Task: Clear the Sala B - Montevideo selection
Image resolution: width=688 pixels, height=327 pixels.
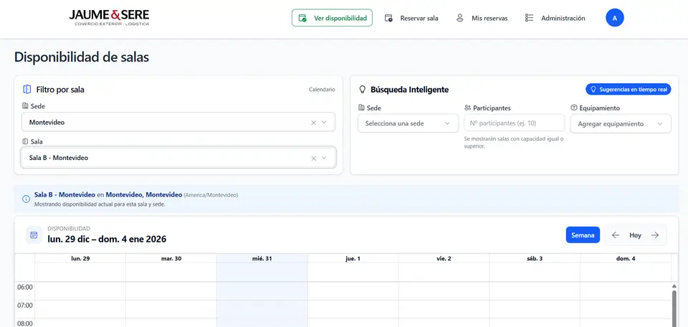Action: click(x=313, y=158)
